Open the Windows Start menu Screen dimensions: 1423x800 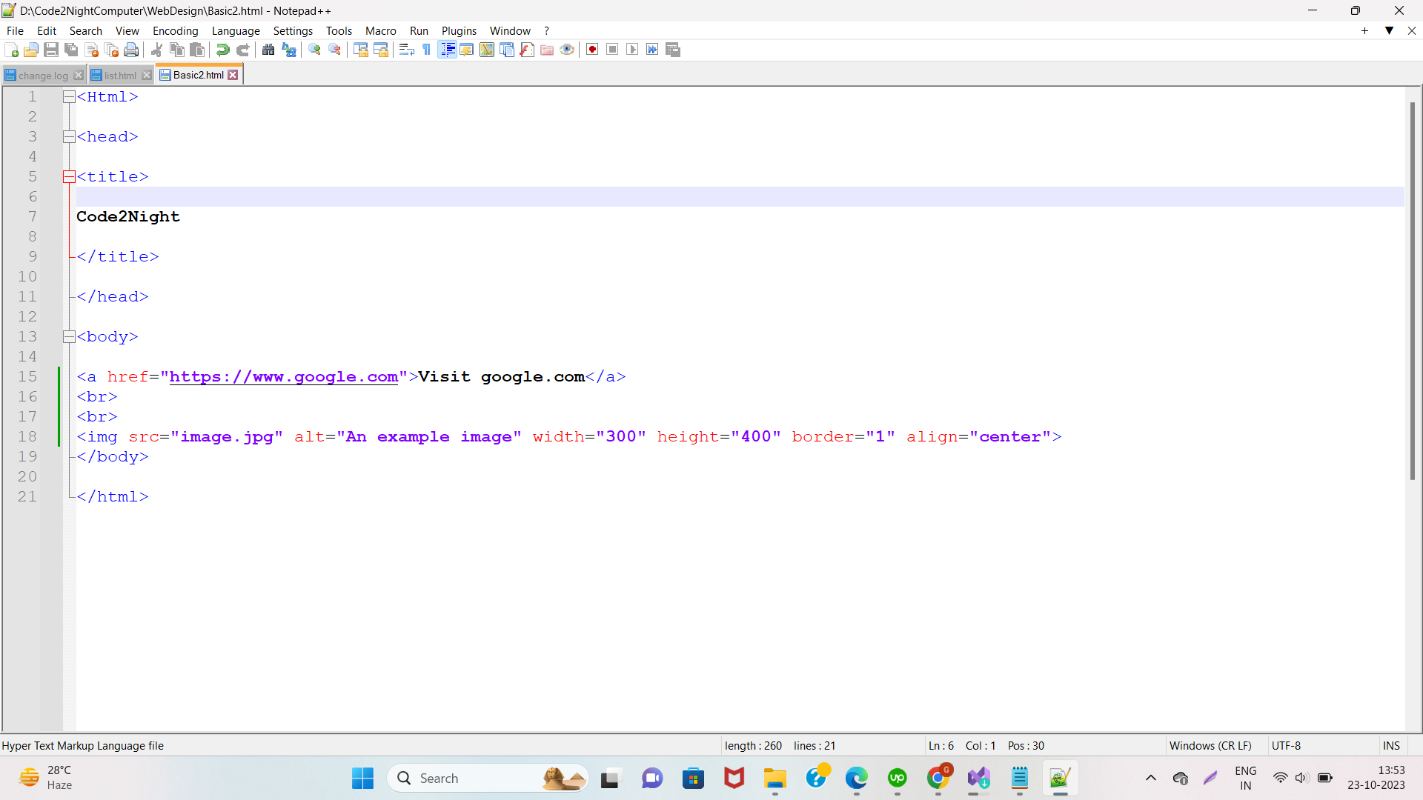[363, 779]
